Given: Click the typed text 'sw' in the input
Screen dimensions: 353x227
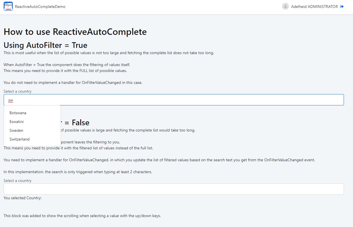Looking at the screenshot, I should pos(10,100).
